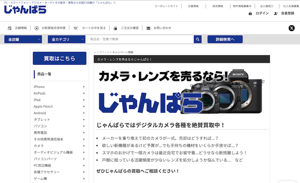
Task: Click the star icon for 分割買取完済申請
Action: pos(37,28)
